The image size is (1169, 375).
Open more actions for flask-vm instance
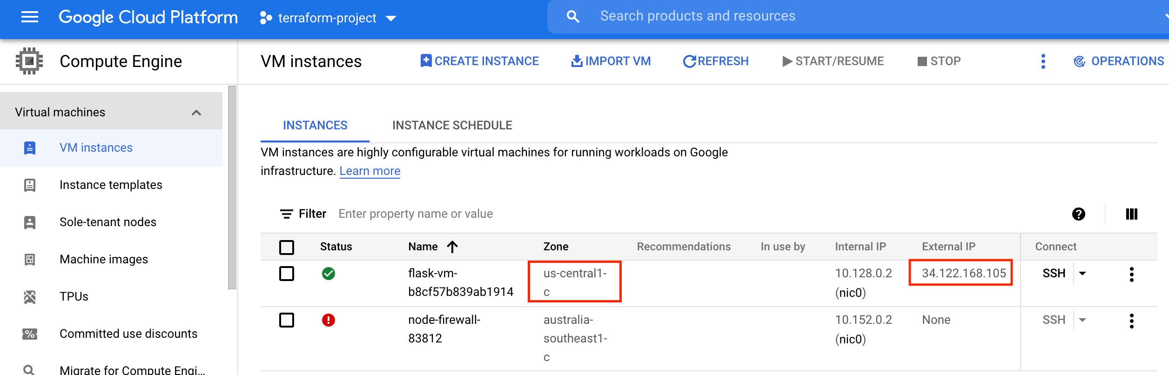pos(1131,274)
